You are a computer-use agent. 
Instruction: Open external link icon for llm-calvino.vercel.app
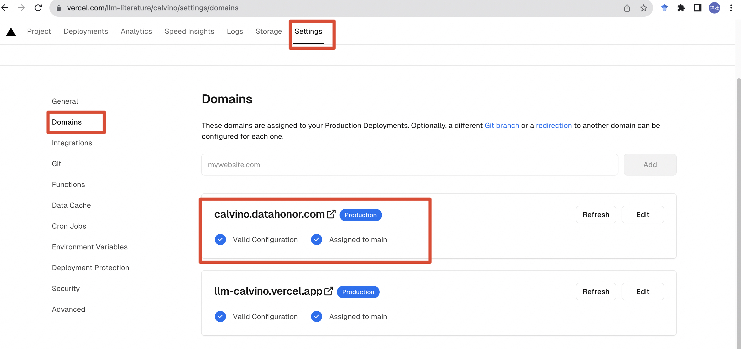[329, 291]
